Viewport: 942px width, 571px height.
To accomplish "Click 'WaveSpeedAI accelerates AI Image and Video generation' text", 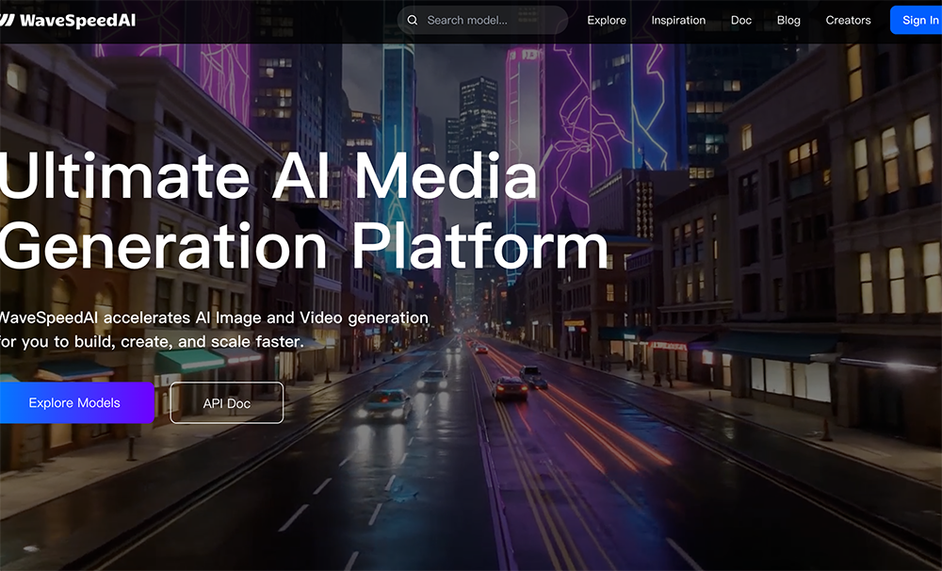I will (214, 318).
